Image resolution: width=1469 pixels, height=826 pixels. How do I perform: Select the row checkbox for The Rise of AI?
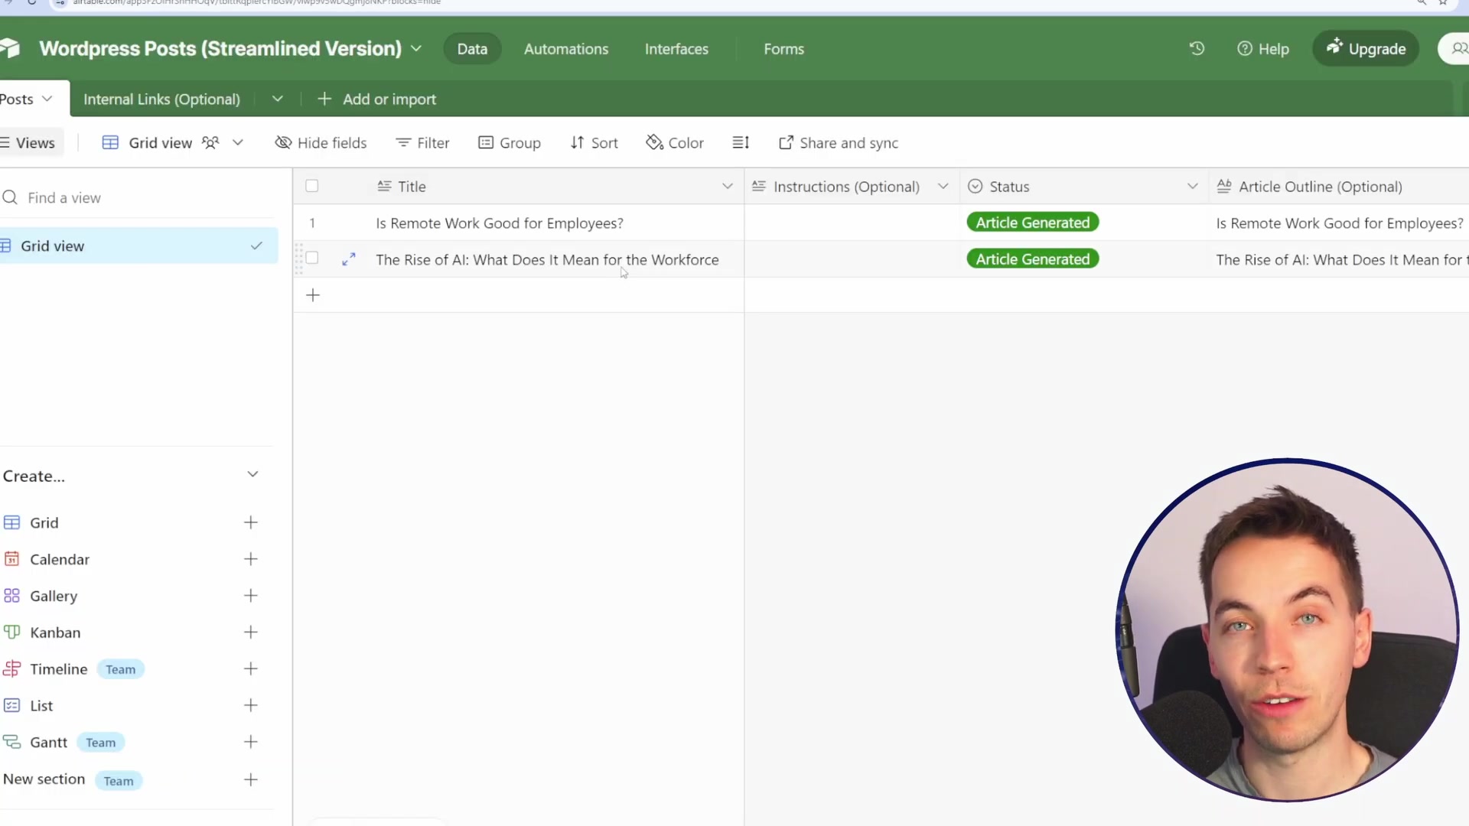pyautogui.click(x=312, y=259)
